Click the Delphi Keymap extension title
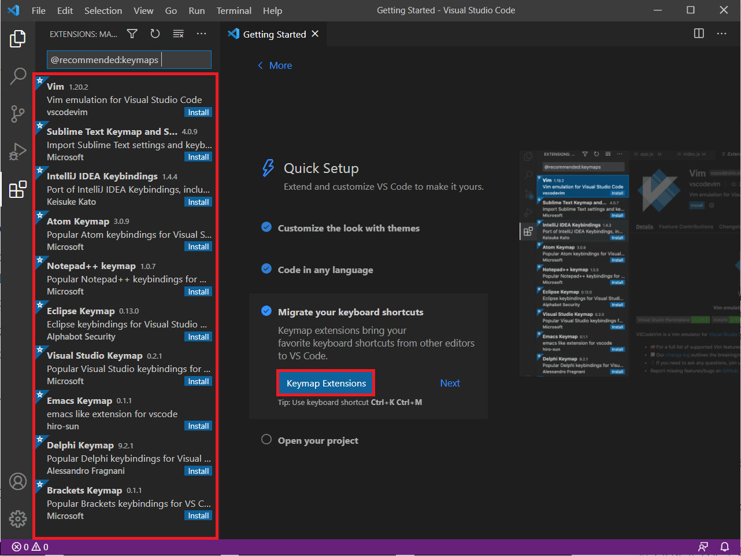Screen dimensions: 741x556 click(x=80, y=445)
